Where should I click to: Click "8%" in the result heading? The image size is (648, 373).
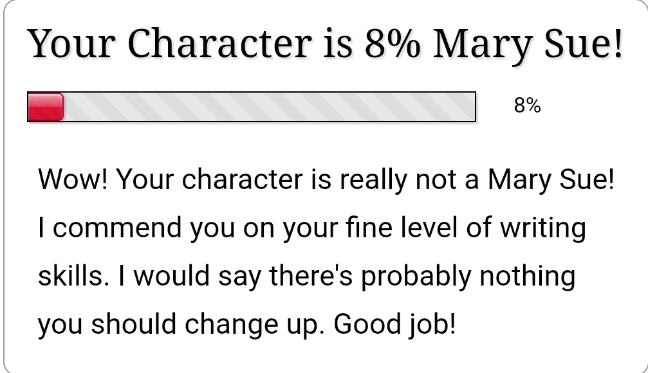(x=392, y=43)
